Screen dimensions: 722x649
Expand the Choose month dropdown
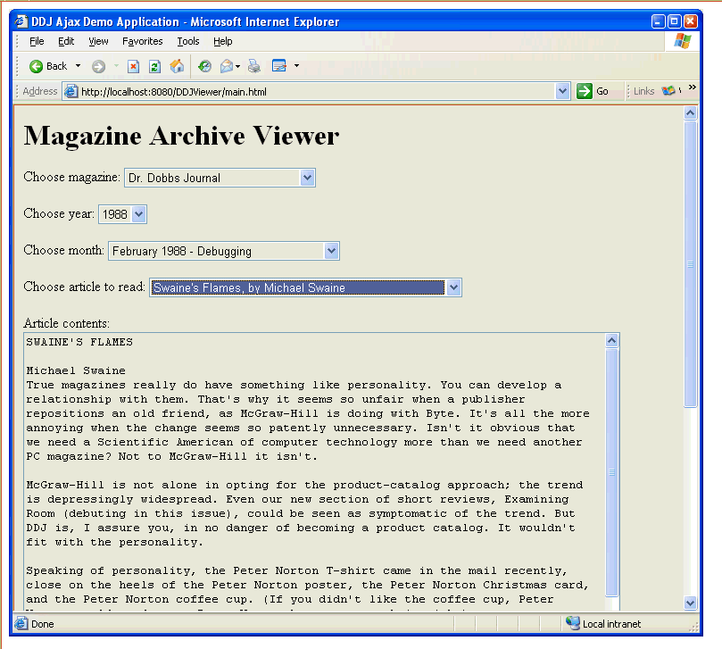coord(332,251)
